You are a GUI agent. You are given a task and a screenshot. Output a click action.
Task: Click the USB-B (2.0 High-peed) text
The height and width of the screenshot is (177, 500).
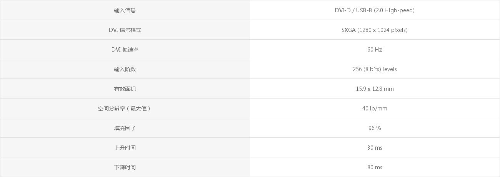(x=386, y=10)
